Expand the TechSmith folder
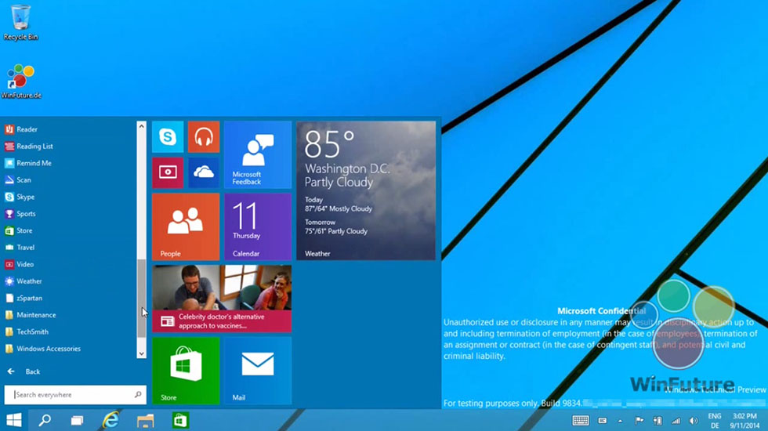 33,331
